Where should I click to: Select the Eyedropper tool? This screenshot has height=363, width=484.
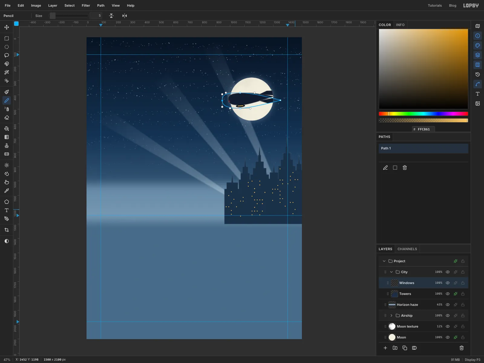[7, 191]
